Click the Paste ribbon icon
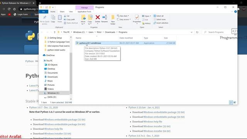247x139 pixels. tap(60, 19)
